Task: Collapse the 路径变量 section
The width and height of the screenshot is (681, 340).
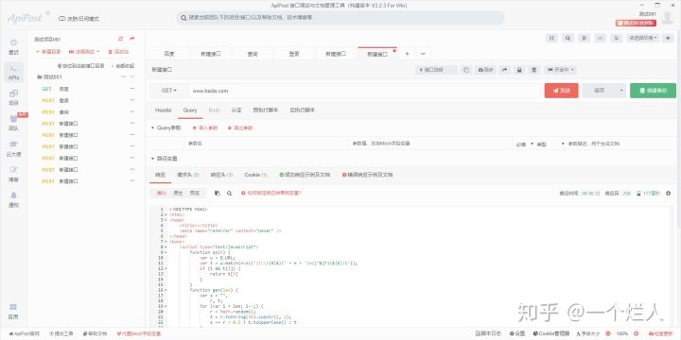Action: tap(152, 159)
